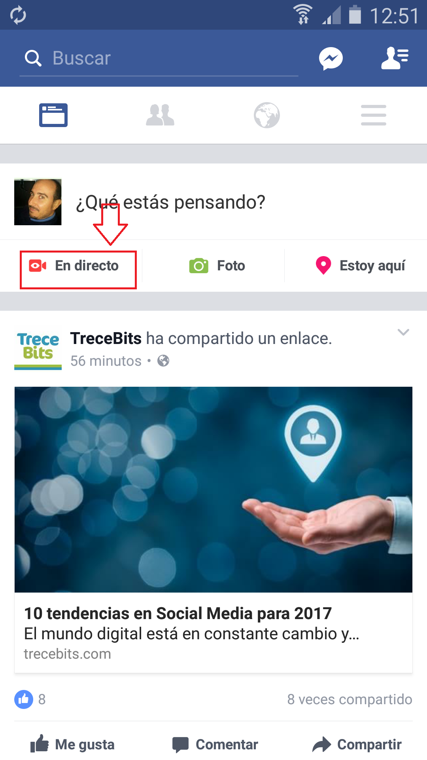Screen dimensions: 427x760
Task: Open the friends list icon at top right
Action: coord(395,58)
